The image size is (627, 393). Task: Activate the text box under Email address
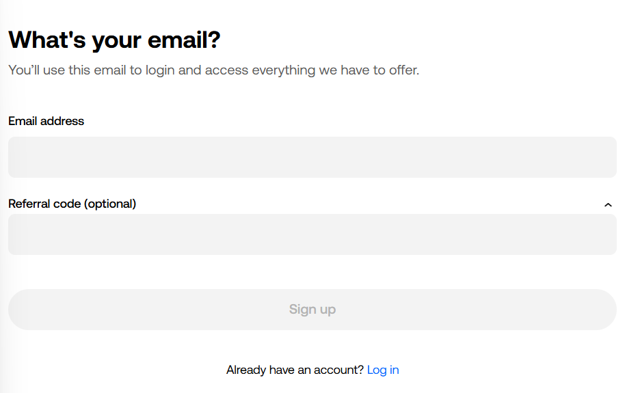pyautogui.click(x=312, y=157)
